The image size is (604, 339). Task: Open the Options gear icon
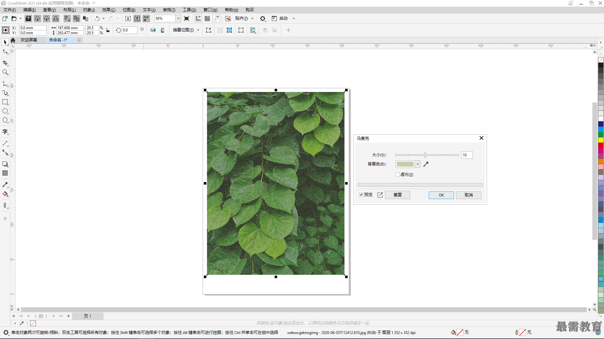263,19
